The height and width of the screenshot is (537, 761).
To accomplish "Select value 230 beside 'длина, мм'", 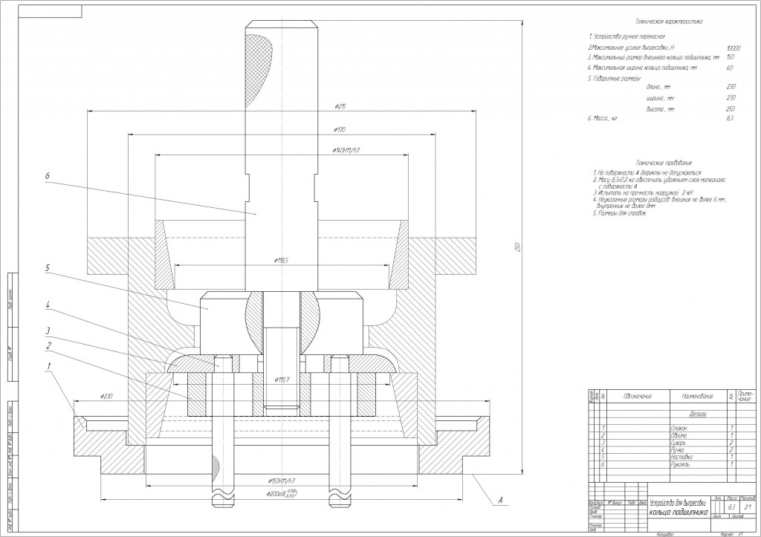I will [731, 87].
